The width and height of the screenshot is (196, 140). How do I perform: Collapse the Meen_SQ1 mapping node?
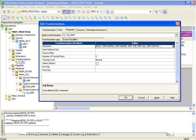coord(13,74)
